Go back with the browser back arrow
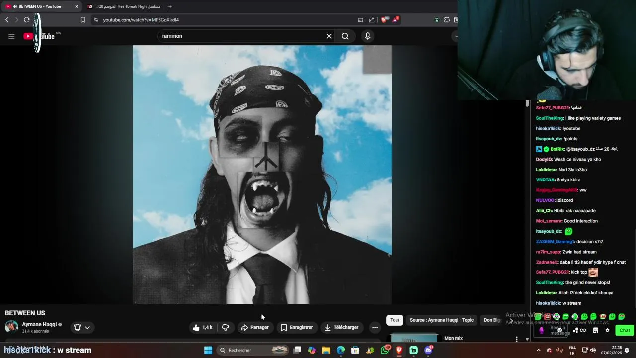The width and height of the screenshot is (636, 358). coord(7,20)
